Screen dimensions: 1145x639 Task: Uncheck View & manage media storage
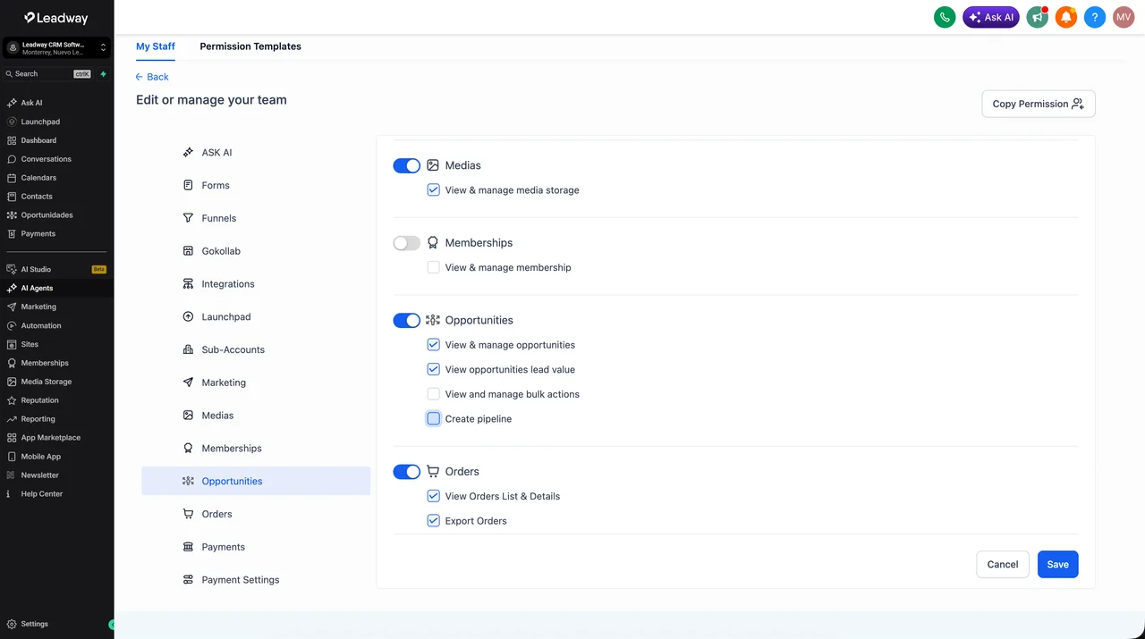coord(434,190)
